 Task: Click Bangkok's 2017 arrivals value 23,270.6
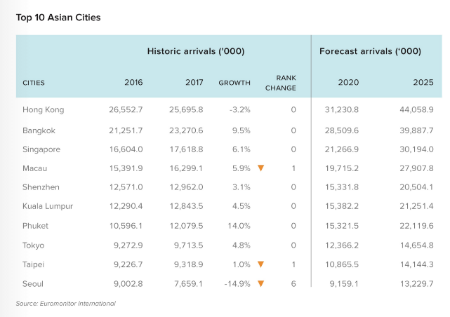point(185,130)
